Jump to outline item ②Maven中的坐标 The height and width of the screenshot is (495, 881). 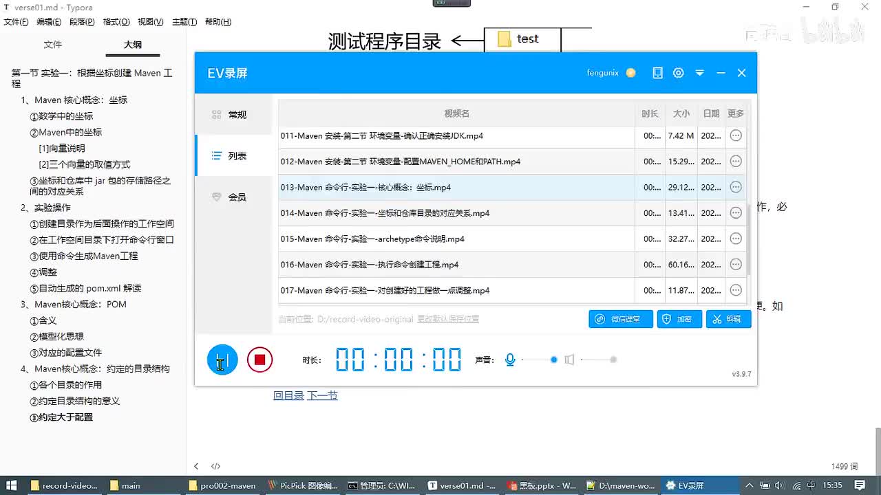point(65,132)
